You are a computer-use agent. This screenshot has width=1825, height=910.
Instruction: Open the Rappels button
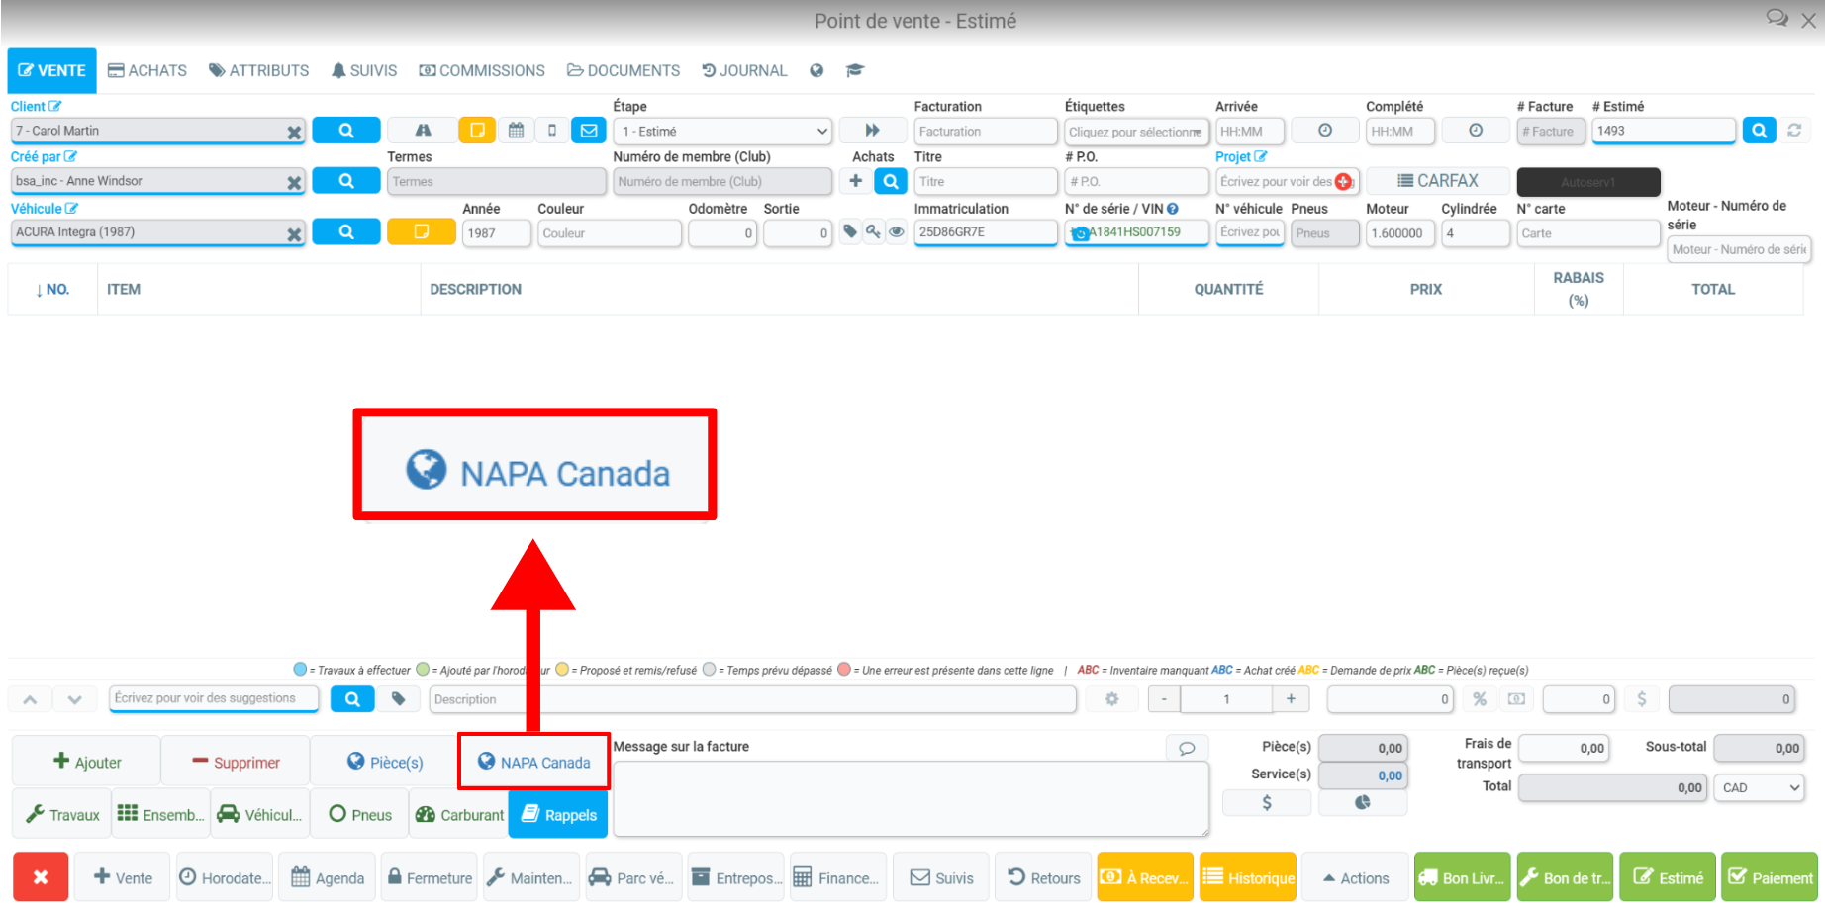558,814
